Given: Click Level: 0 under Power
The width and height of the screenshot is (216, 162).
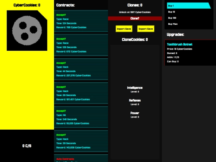Looking at the screenshot, I should pyautogui.click(x=135, y=117).
